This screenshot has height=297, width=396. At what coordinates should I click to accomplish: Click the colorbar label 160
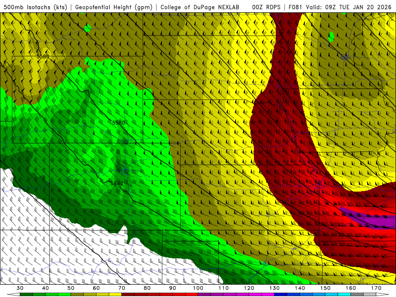351,288
